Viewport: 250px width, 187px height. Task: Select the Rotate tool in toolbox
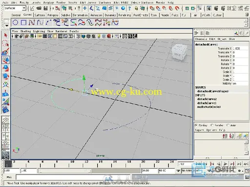click(x=5, y=68)
